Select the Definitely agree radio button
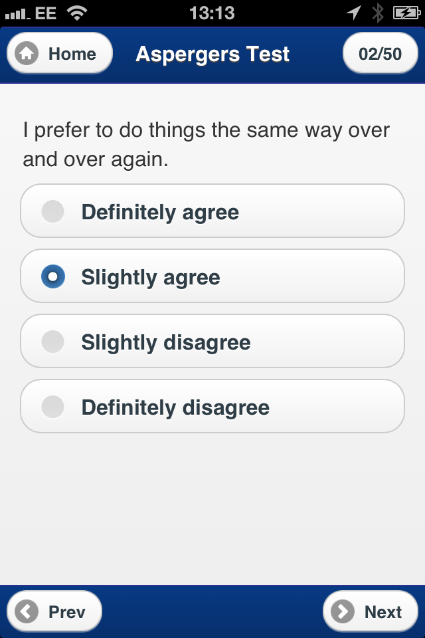Viewport: 425px width, 638px height. pos(53,212)
